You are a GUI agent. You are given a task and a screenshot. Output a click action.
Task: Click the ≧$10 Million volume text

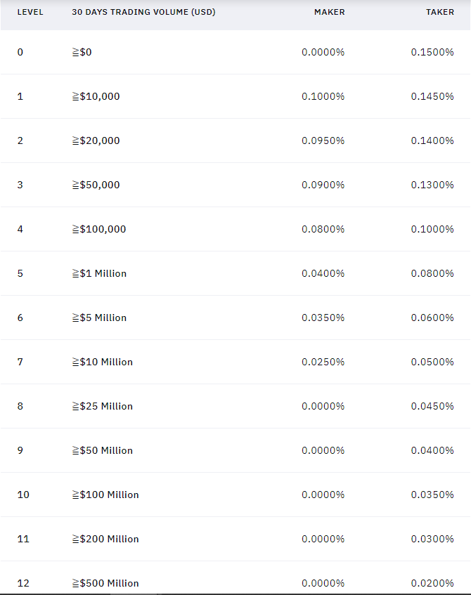point(102,362)
